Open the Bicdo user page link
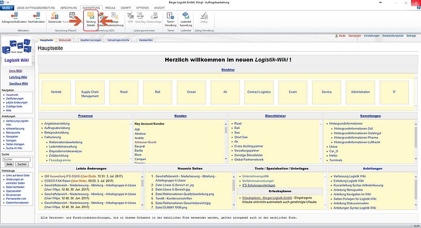 (x=342, y=36)
